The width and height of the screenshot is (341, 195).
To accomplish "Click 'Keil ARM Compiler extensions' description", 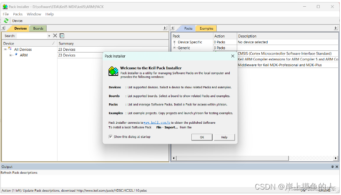I will (x=288, y=59).
